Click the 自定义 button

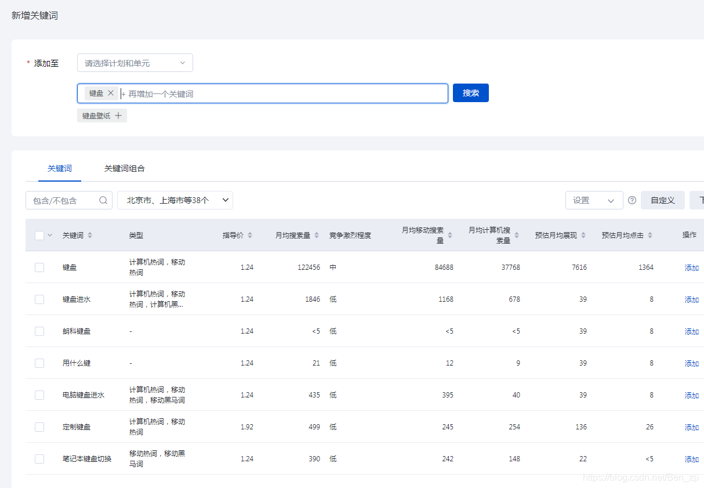(x=663, y=200)
